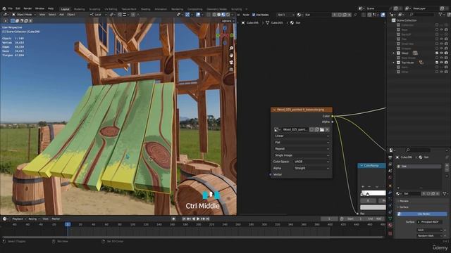Select Scene Collection in outliner
This screenshot has width=451, height=253.
coord(407,20)
